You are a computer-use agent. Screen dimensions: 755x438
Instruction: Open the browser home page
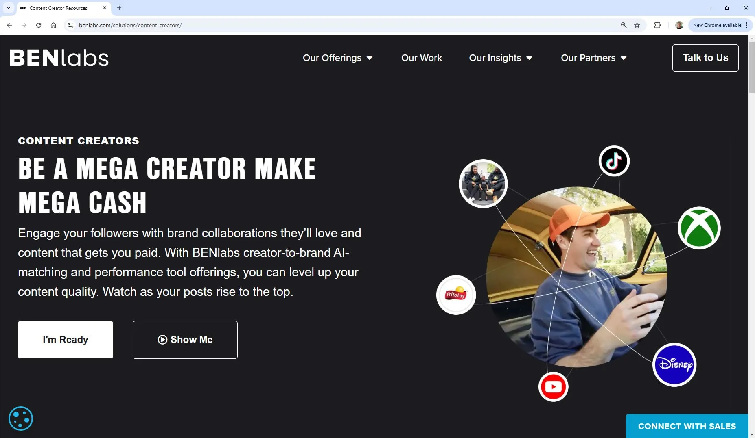[53, 25]
